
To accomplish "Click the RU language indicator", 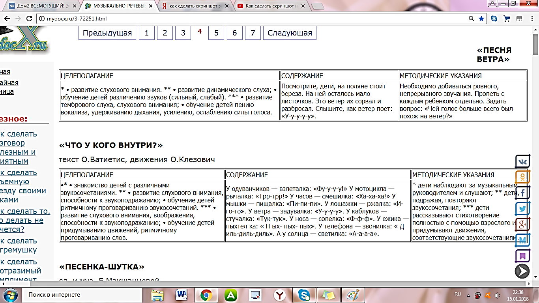I will (458, 294).
